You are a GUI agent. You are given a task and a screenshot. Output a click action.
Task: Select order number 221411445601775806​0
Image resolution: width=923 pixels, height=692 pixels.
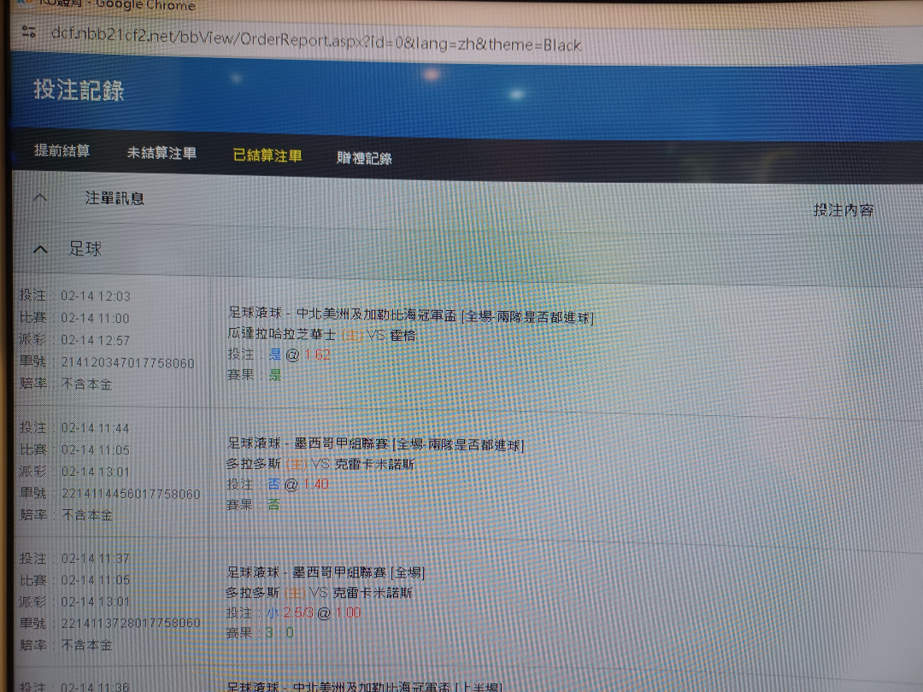coord(131,494)
